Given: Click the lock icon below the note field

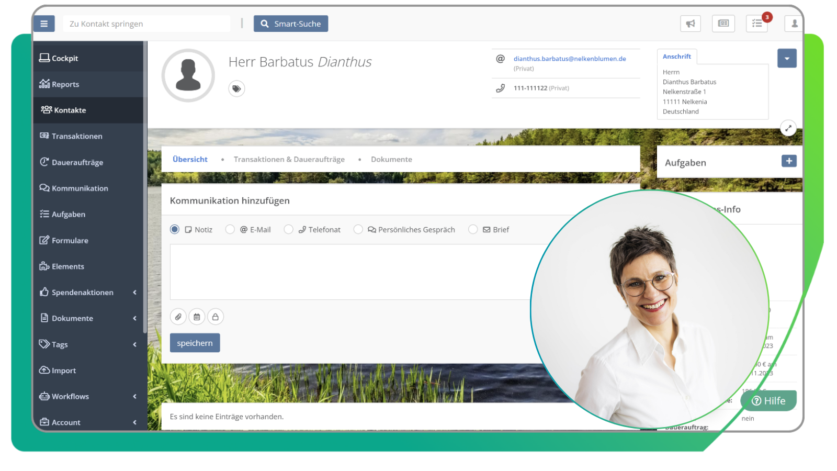Looking at the screenshot, I should 216,317.
